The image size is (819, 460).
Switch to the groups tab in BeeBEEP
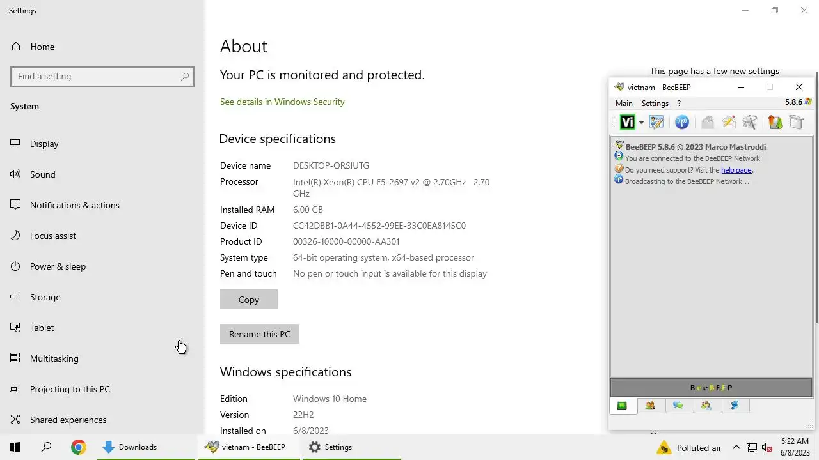click(x=706, y=406)
